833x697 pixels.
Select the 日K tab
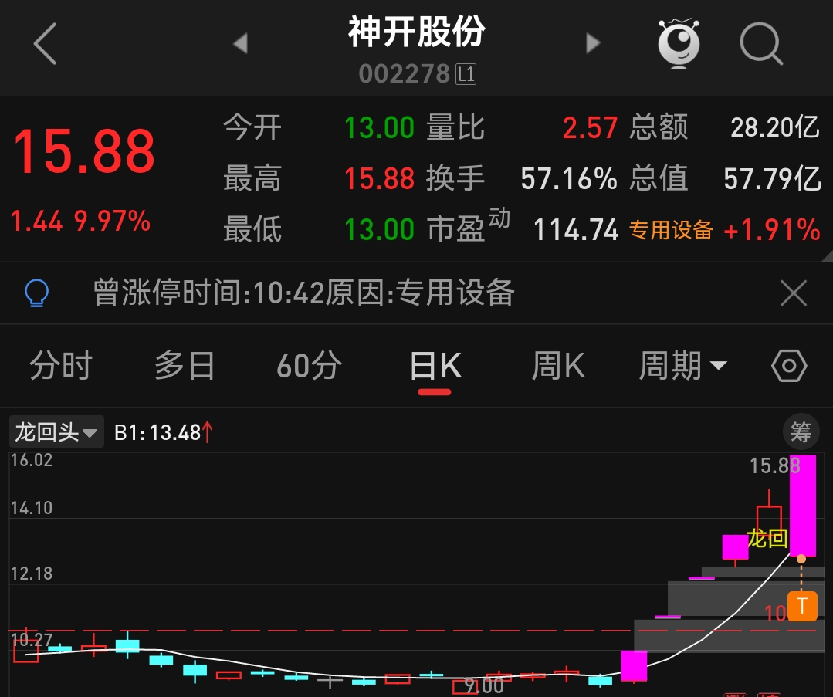435,367
